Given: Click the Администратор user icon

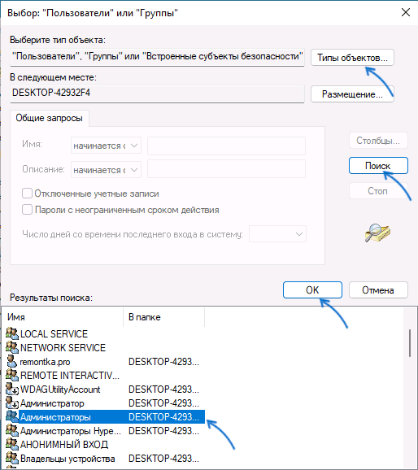Looking at the screenshot, I should [12, 403].
